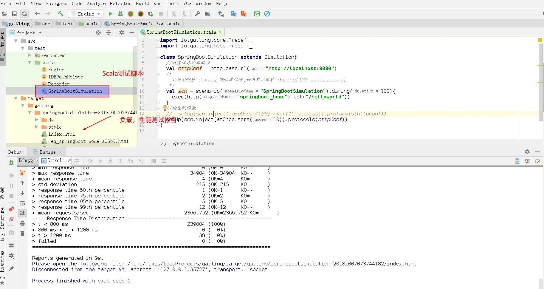544x289 pixels.
Task: Click the Debug bug icon in toolbar
Action: coord(120,14)
